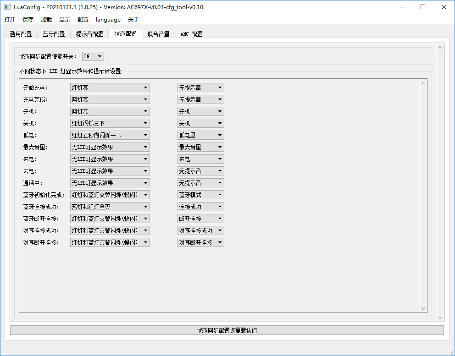Open LED dropdown for 去电
455x356 pixels.
click(x=110, y=171)
